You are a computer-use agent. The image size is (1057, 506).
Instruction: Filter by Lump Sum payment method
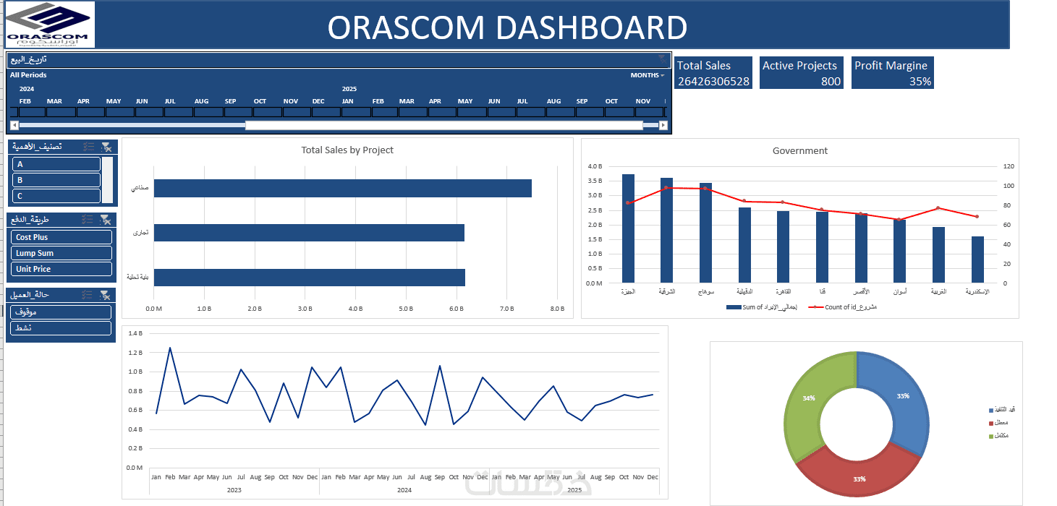[62, 253]
